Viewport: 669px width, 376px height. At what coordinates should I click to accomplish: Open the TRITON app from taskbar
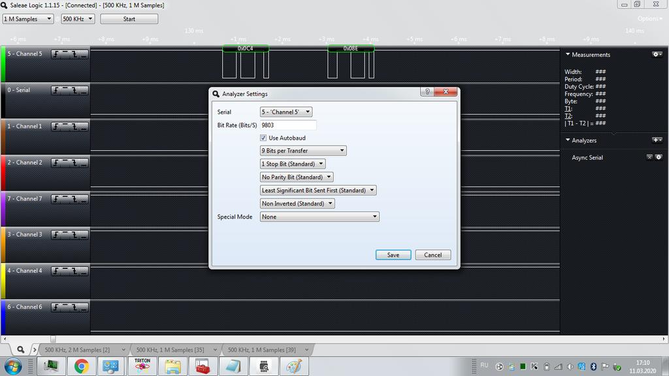click(142, 366)
